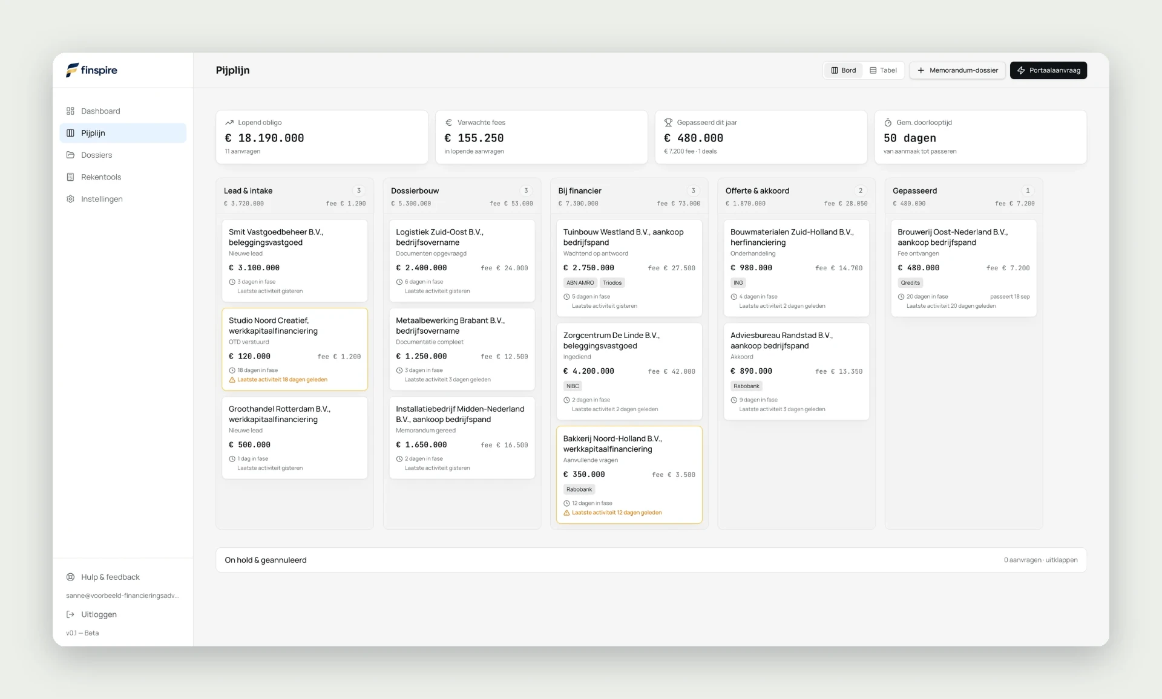Click the Rekentools calculator icon

click(70, 177)
